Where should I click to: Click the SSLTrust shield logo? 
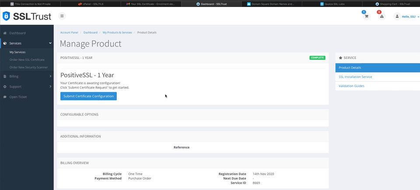coord(6,17)
